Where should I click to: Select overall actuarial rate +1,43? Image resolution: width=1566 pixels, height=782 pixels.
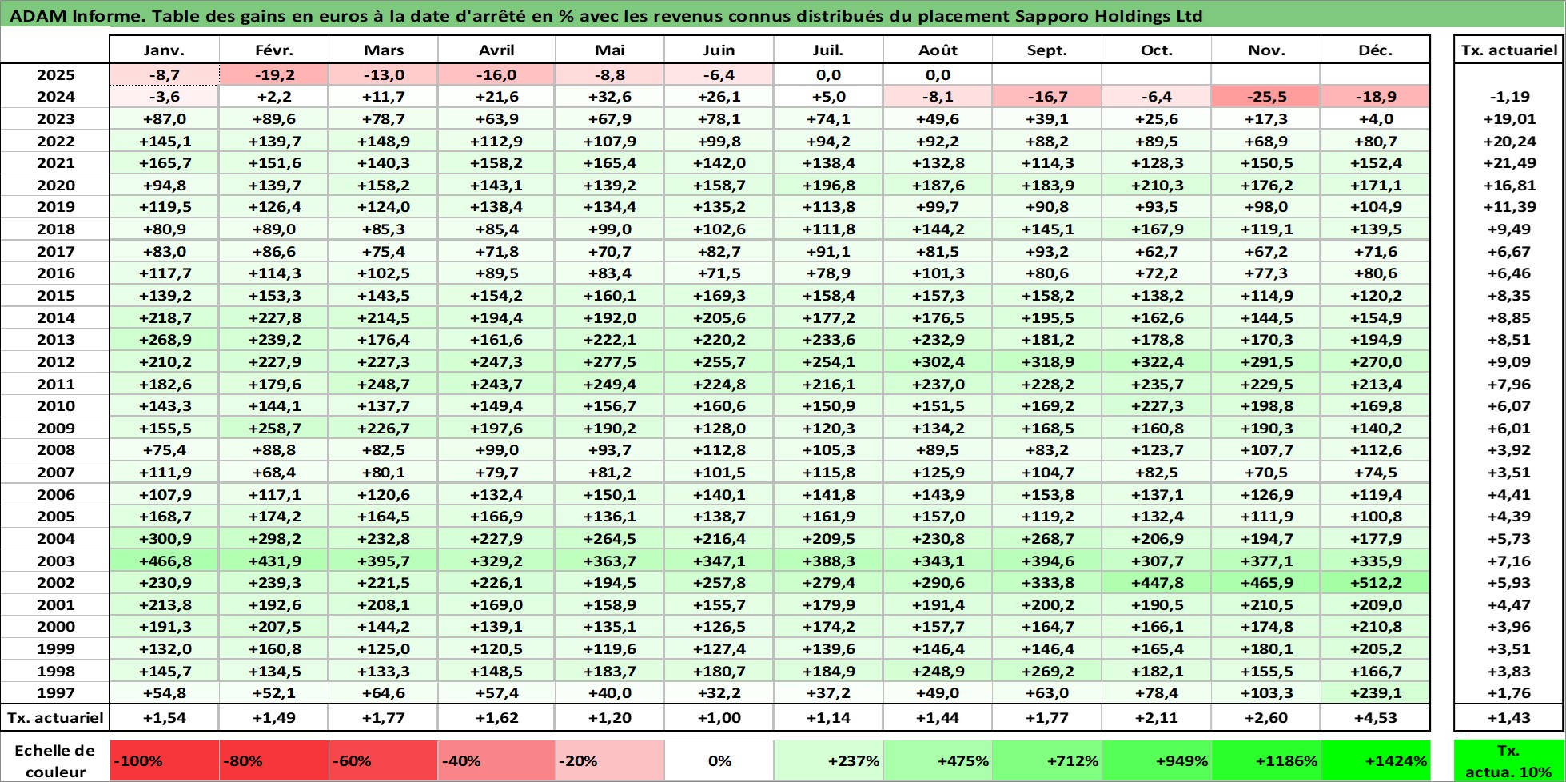tap(1509, 717)
